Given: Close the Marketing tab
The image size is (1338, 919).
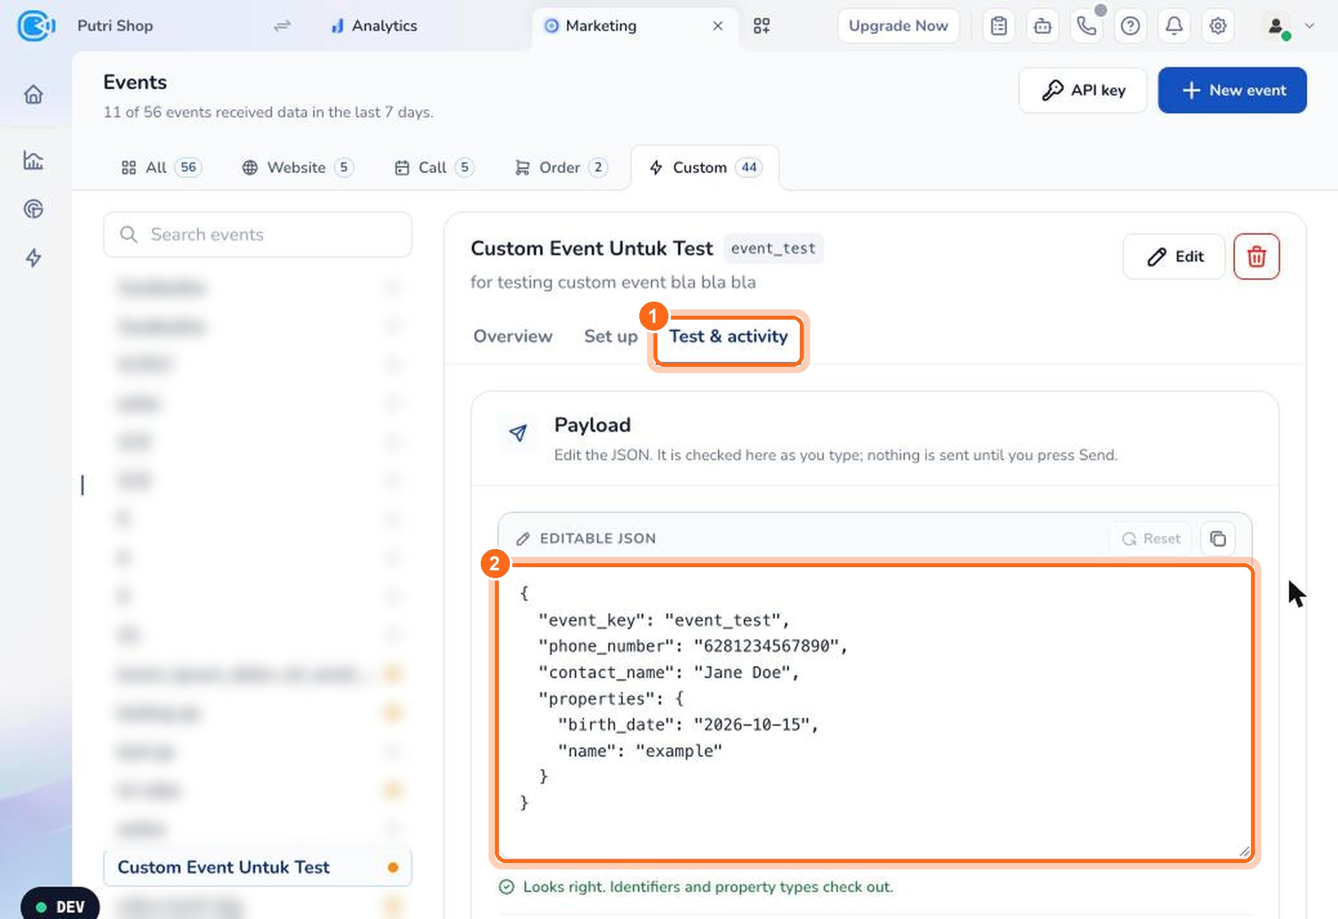Looking at the screenshot, I should [x=718, y=26].
